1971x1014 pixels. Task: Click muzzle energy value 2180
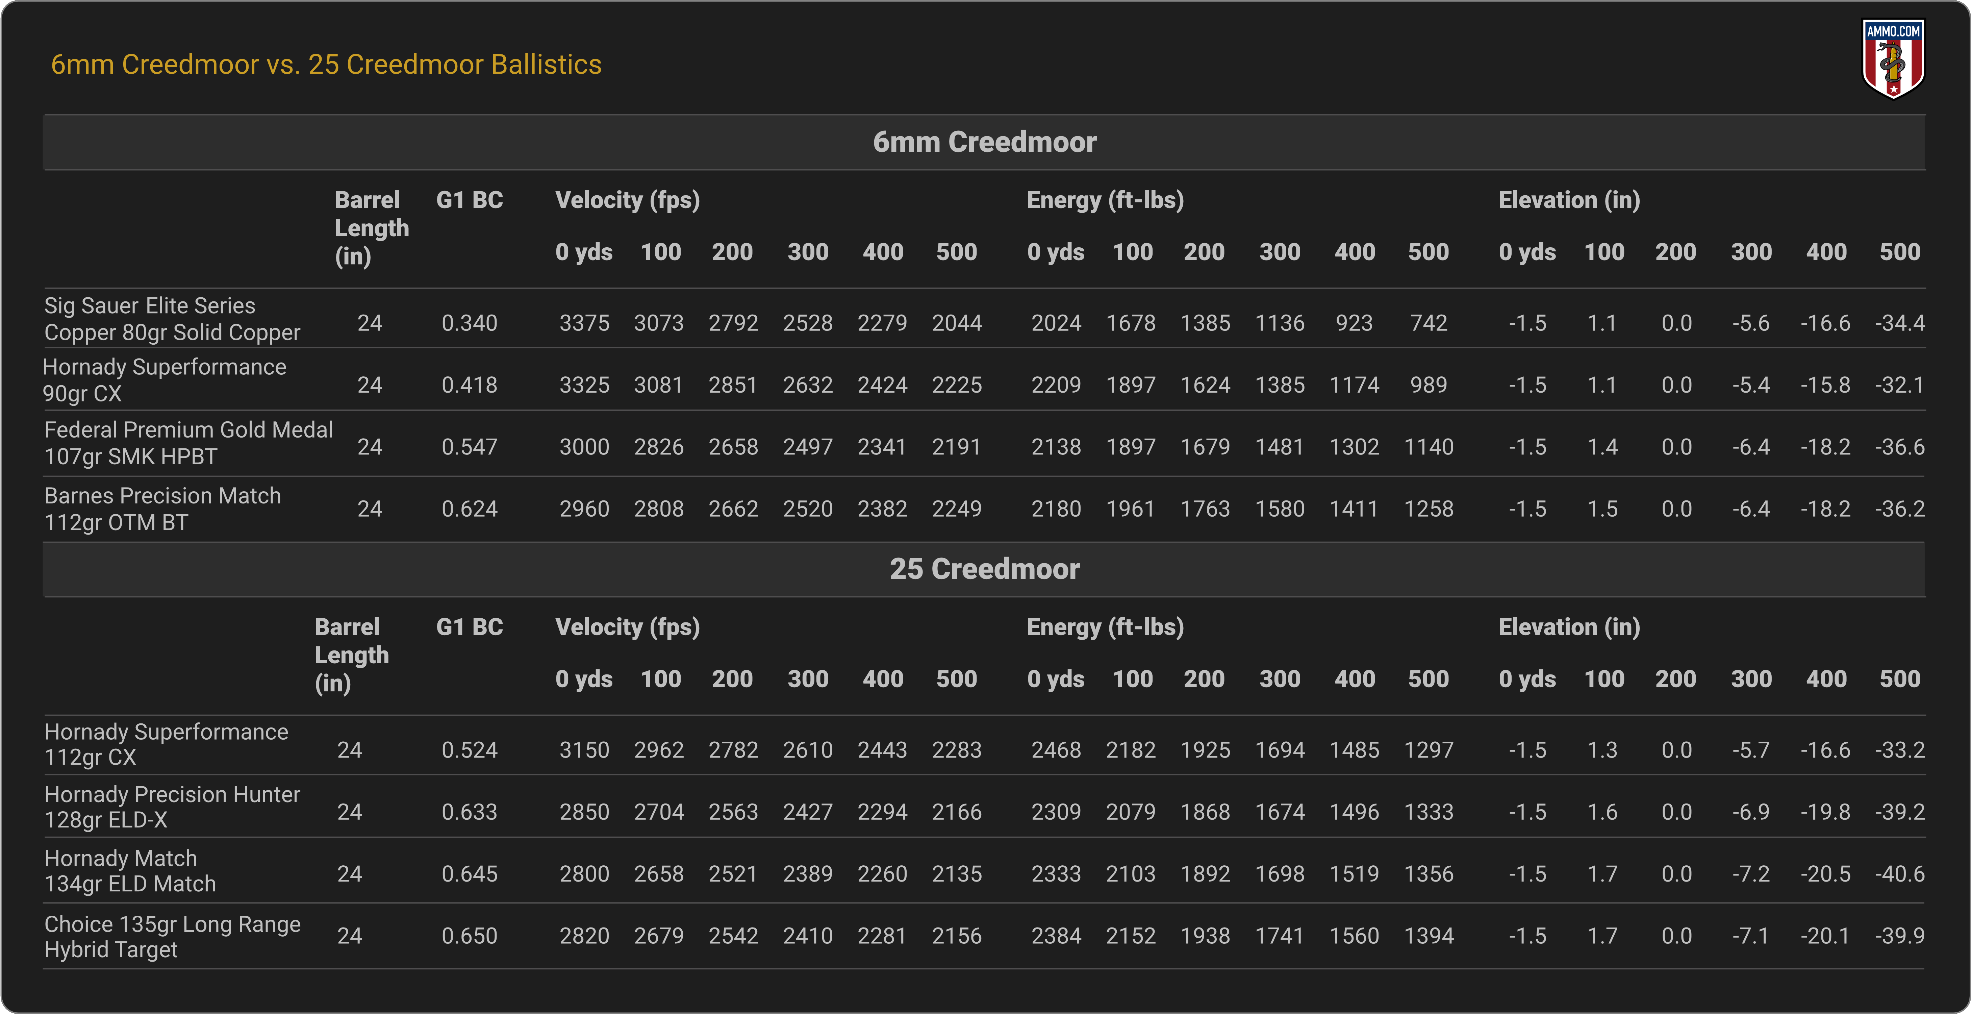[1056, 509]
